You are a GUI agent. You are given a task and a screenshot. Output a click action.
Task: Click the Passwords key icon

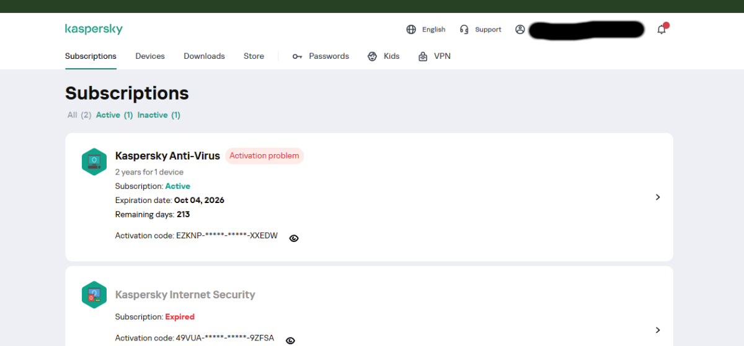point(297,56)
